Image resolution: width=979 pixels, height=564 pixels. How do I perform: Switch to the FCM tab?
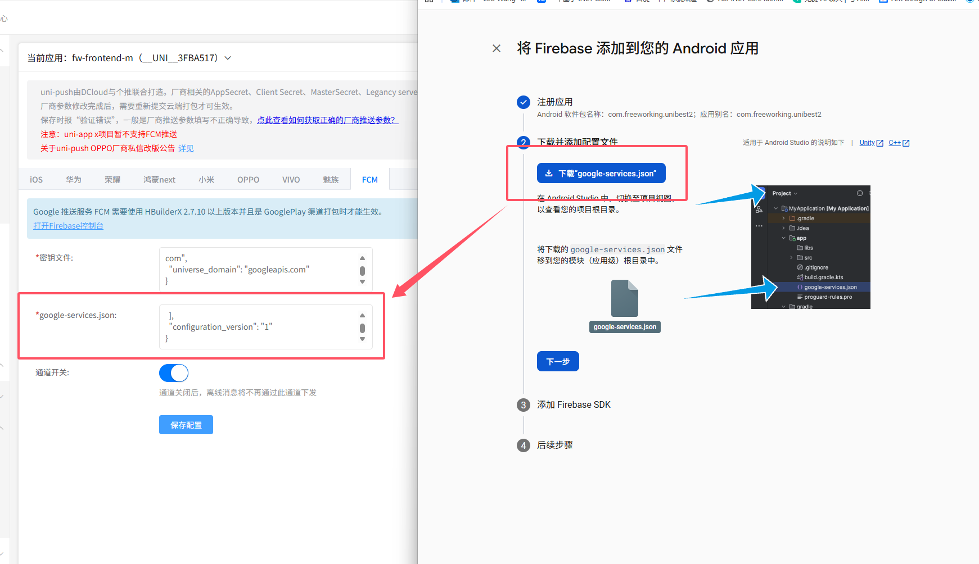pos(369,179)
